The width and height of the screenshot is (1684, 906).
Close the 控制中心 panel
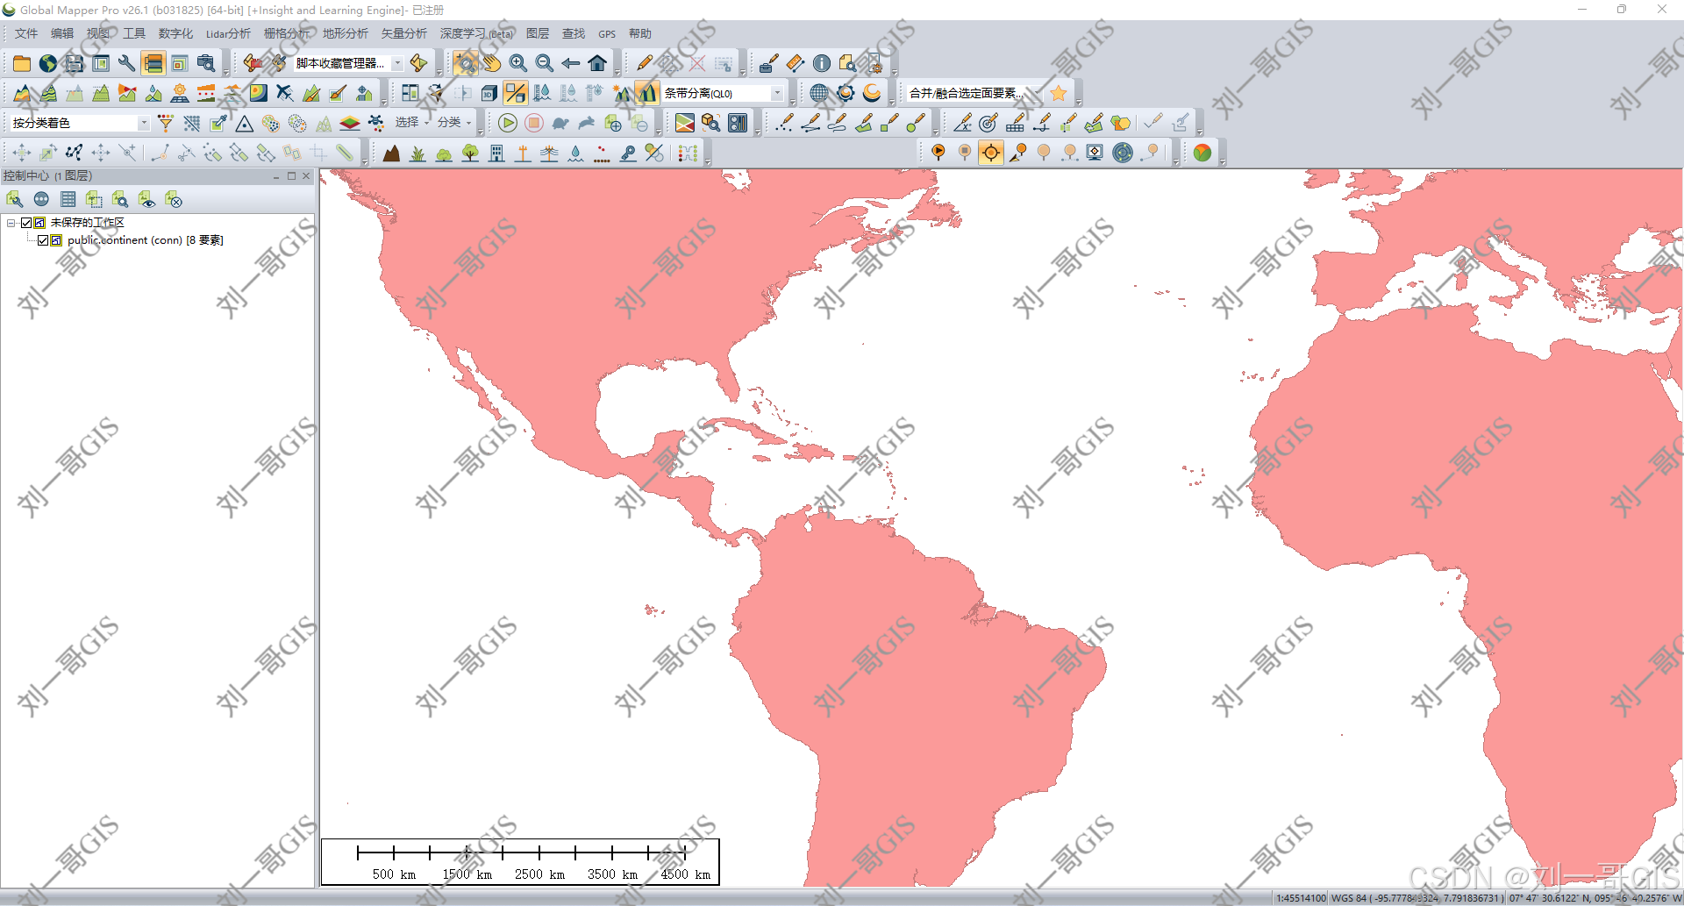coord(306,176)
